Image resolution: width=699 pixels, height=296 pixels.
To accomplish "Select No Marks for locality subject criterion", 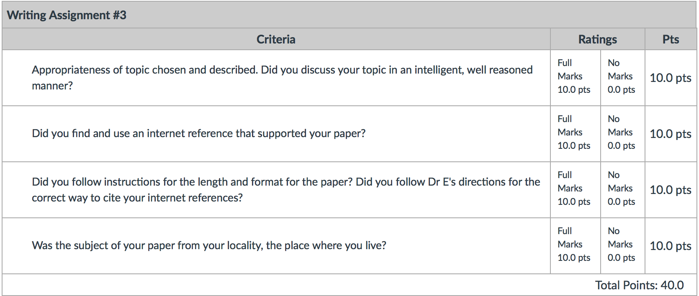I will [x=622, y=245].
